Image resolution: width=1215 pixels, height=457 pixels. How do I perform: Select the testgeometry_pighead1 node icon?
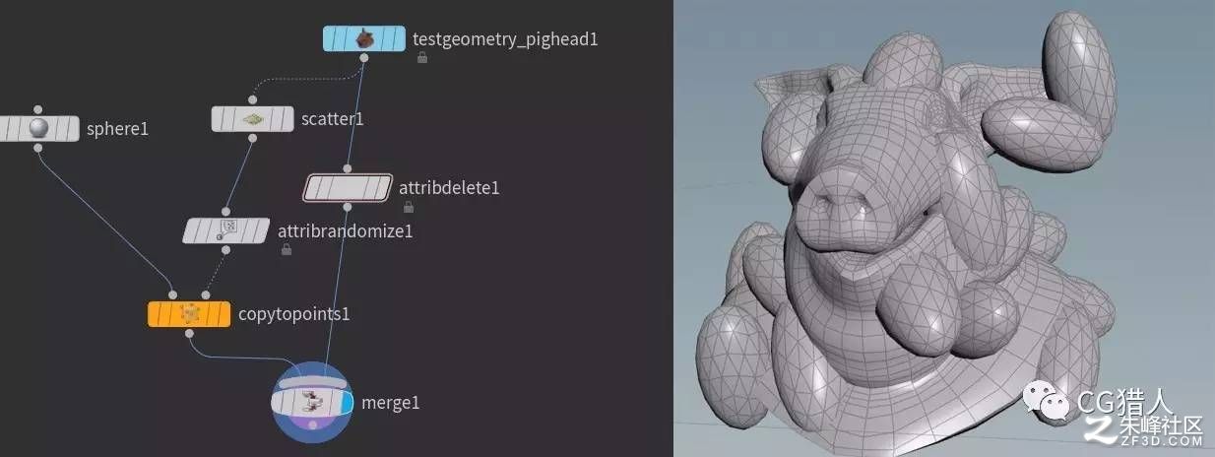click(364, 39)
